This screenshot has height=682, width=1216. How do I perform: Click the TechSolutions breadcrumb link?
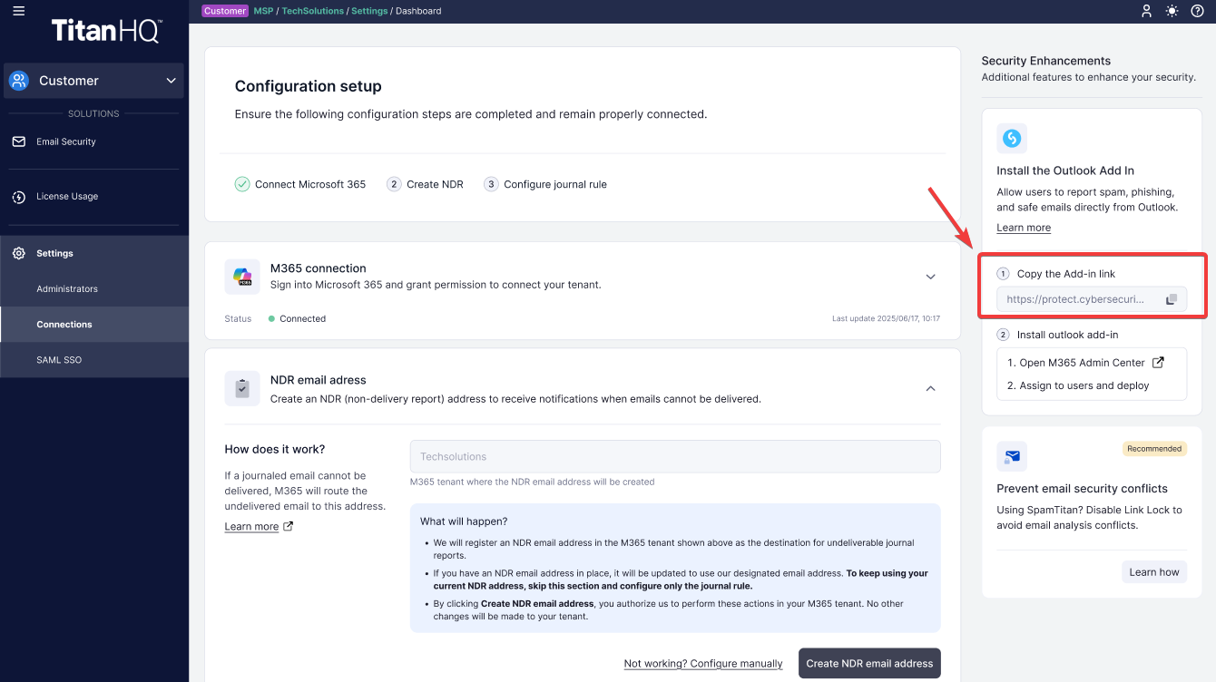(313, 11)
